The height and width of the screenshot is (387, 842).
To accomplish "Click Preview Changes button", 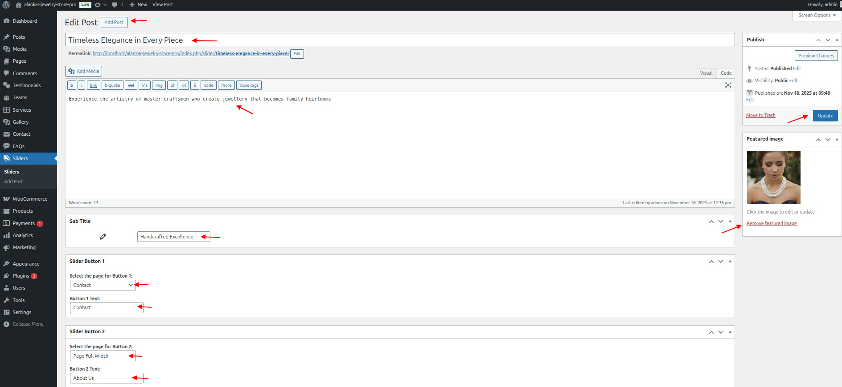I will [816, 56].
